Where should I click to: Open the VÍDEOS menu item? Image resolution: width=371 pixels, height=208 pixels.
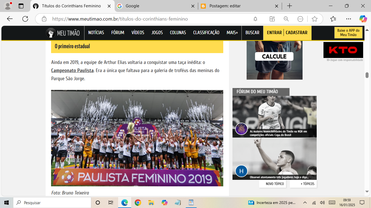[x=138, y=32]
